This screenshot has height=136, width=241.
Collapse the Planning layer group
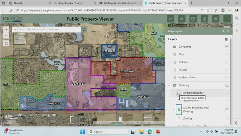tap(169, 85)
